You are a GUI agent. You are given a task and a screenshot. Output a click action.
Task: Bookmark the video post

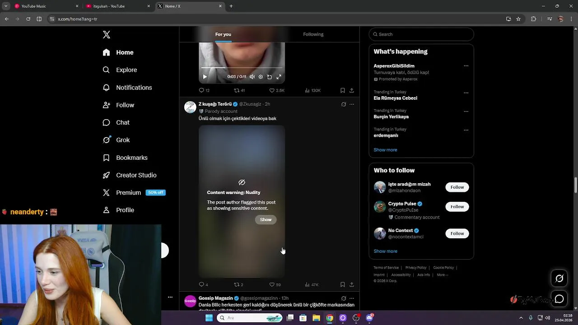click(x=343, y=90)
